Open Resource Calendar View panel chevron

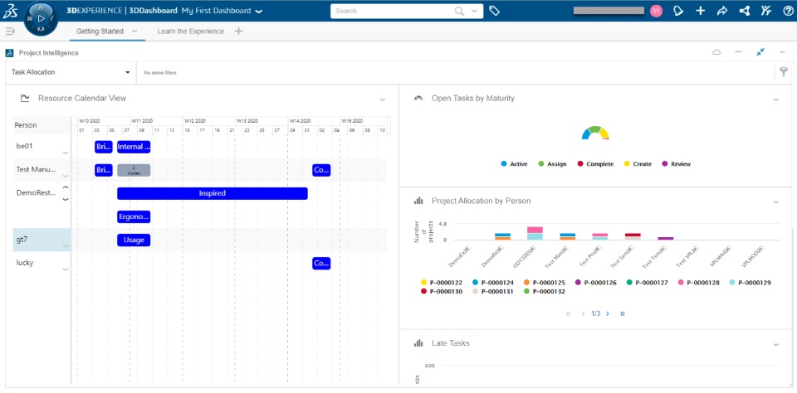[383, 99]
